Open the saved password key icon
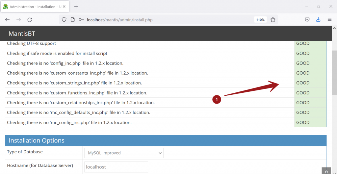Viewport: 337px width, 174px height. pos(81,20)
